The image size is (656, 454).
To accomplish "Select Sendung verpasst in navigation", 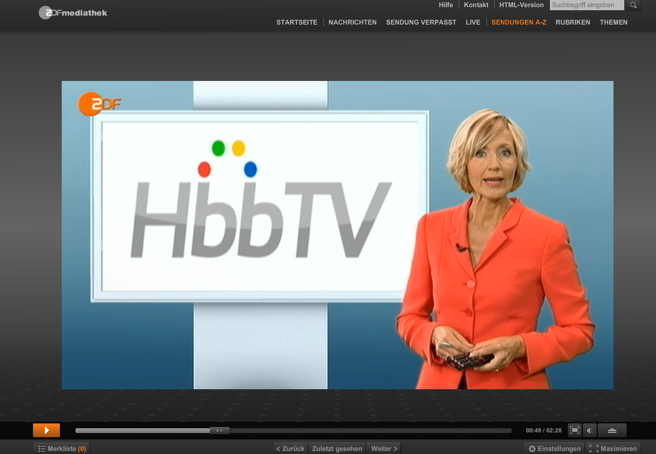I will coord(421,22).
